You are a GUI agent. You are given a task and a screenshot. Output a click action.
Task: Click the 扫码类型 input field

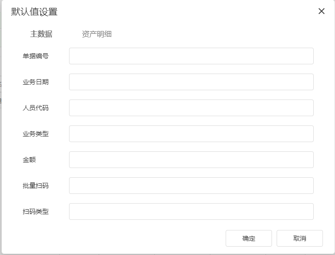pyautogui.click(x=191, y=211)
